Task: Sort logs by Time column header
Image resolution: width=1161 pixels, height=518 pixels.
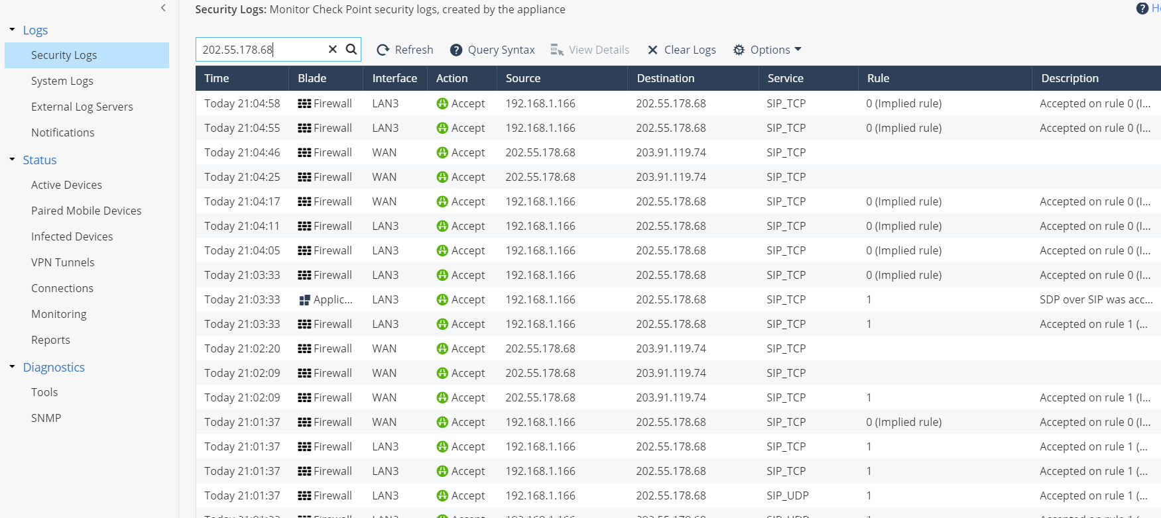Action: pos(217,78)
